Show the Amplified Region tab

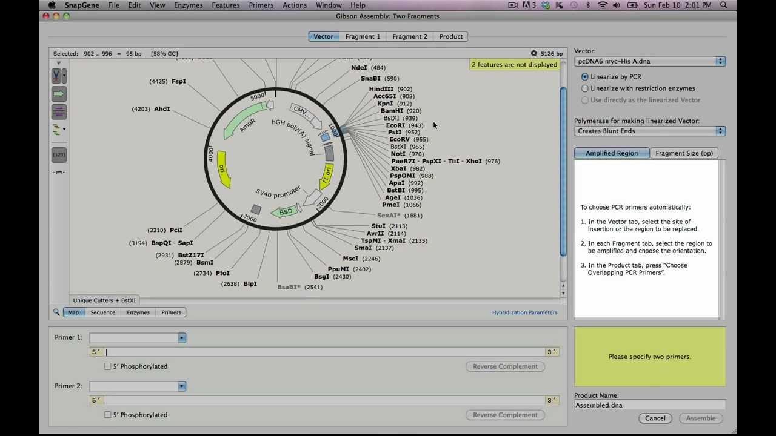[611, 153]
